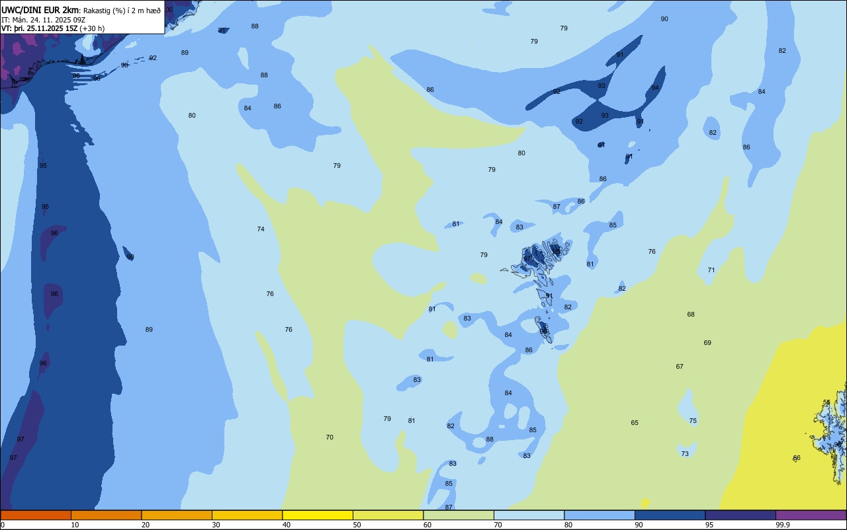Click the bright yellow 40–50 legend swatch
Screen dimensions: 847x530
(318, 515)
